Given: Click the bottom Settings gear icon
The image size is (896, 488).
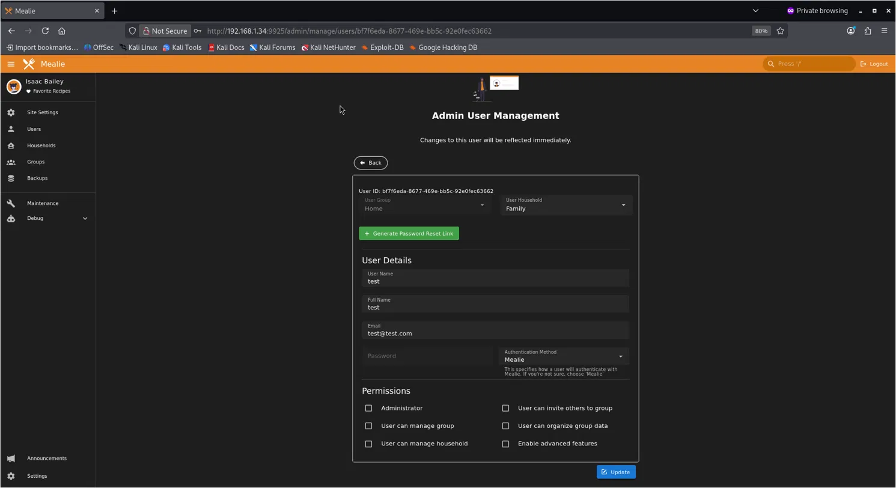Looking at the screenshot, I should 11,476.
